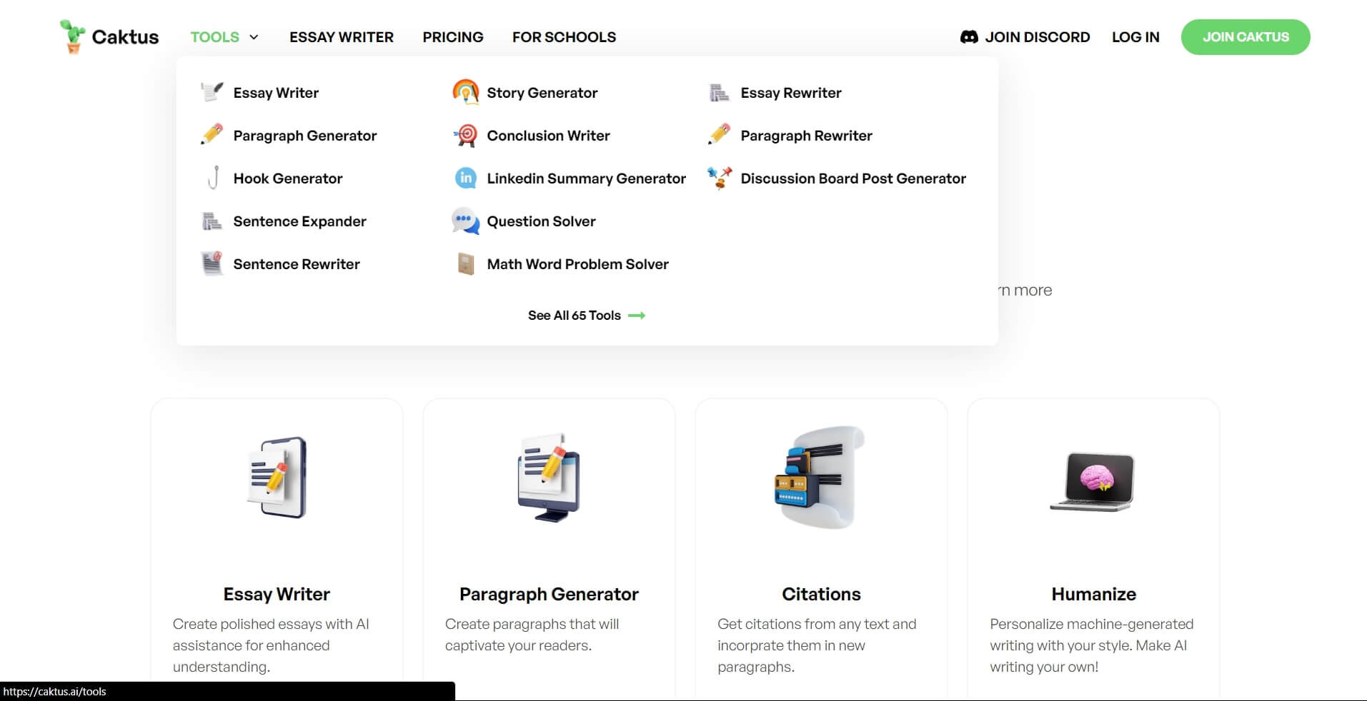This screenshot has height=701, width=1367.
Task: Select Story Generator menu entry
Action: 542,93
